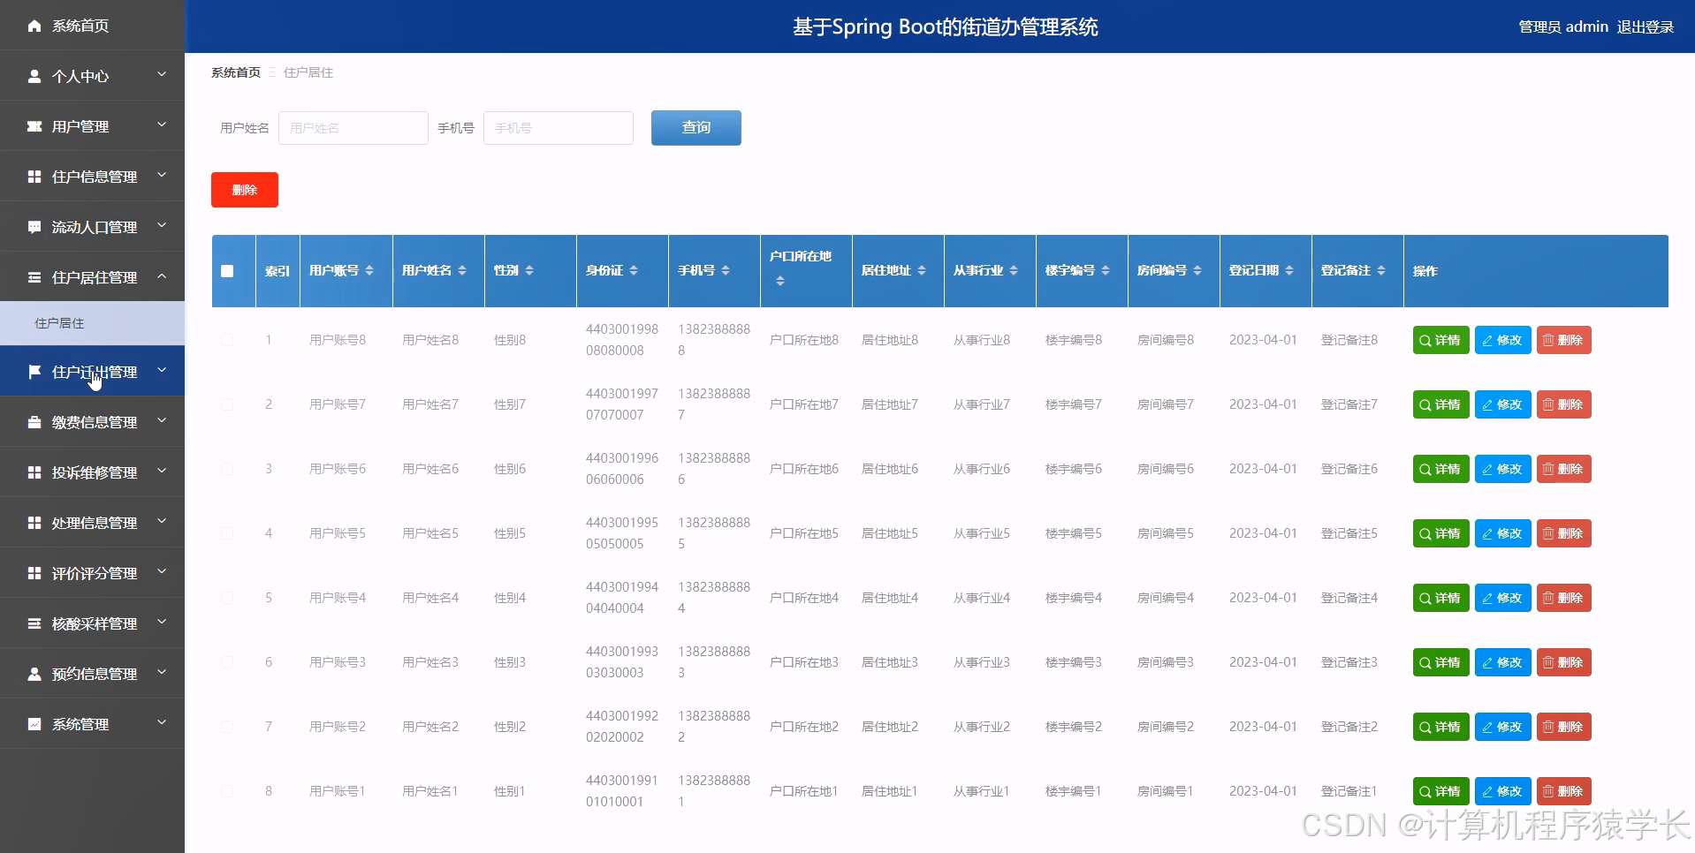Collapse the 住户居住管理 section
Image resolution: width=1695 pixels, height=853 pixels.
point(93,276)
